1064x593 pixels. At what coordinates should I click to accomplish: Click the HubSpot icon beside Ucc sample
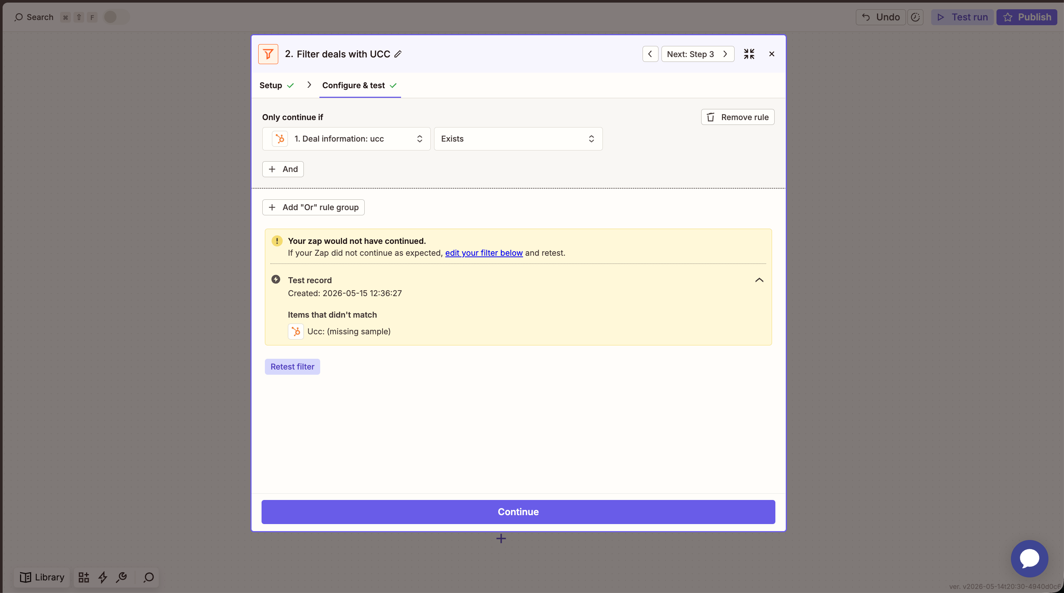point(296,331)
